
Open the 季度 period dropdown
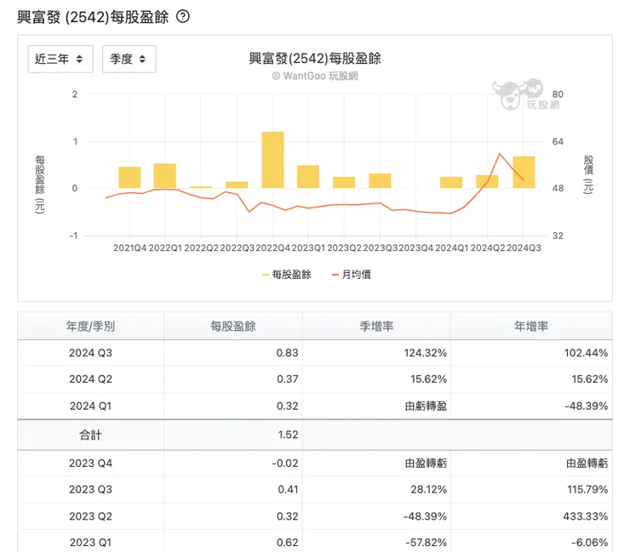point(129,59)
